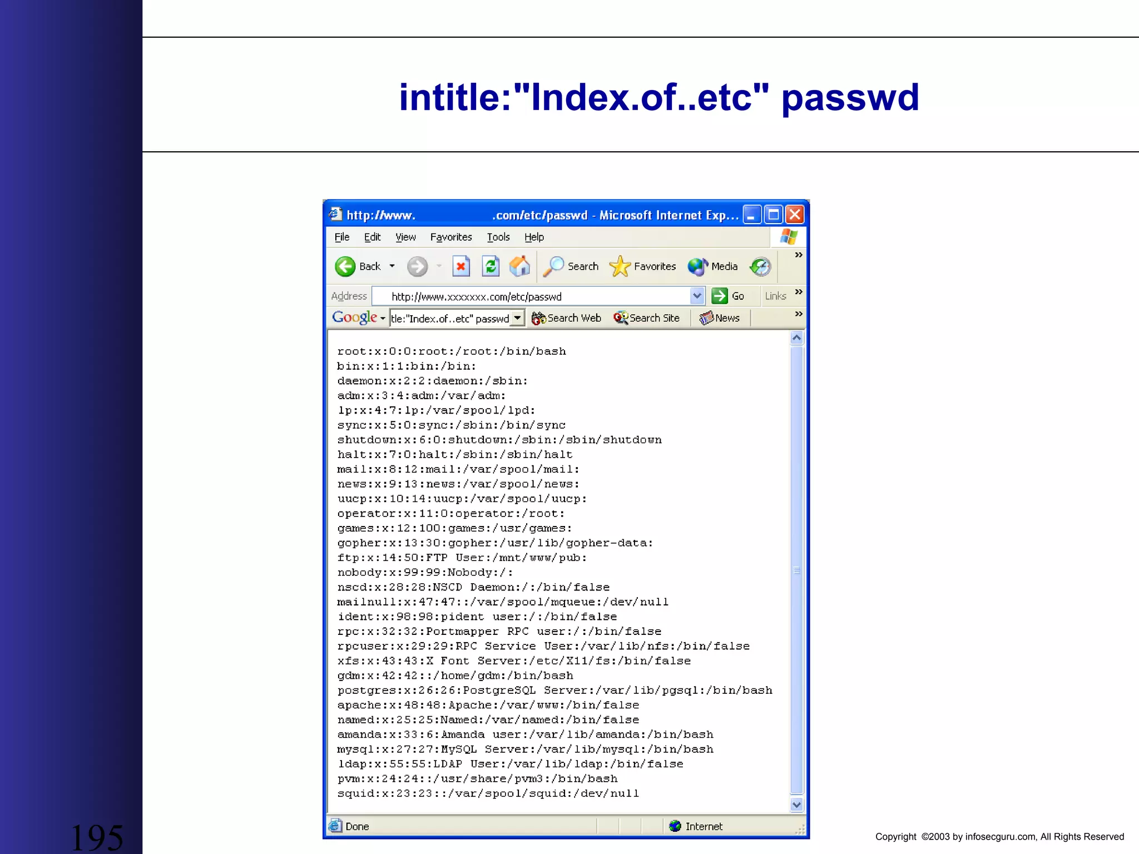Click the line starting 'mysql:x:27:27'

click(x=526, y=749)
